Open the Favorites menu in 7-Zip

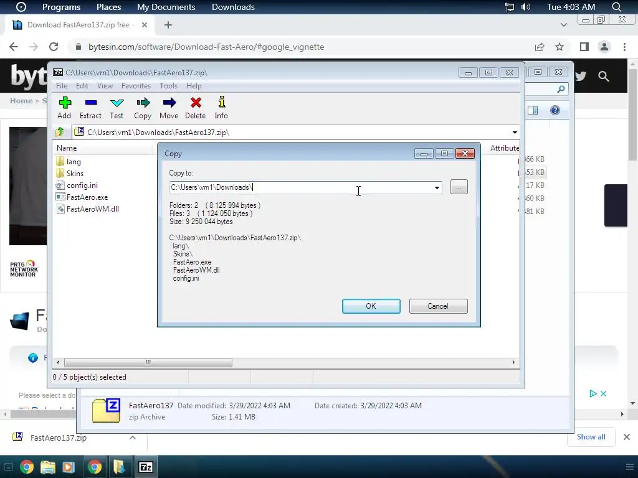click(x=136, y=86)
